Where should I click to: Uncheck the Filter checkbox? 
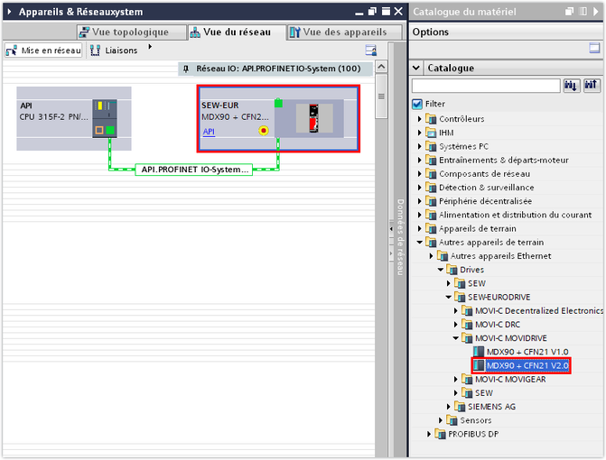click(x=417, y=104)
